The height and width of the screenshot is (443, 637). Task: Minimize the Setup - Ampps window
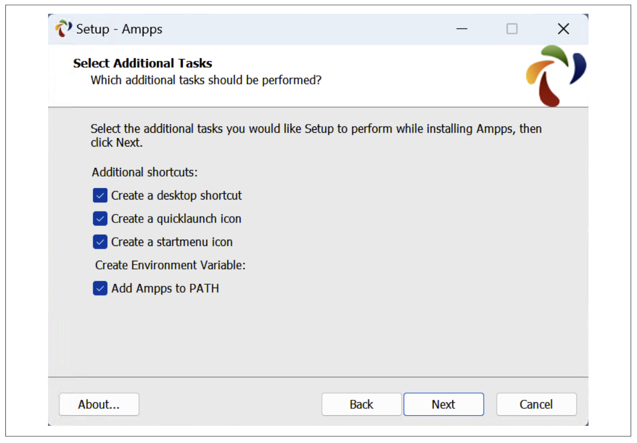(462, 29)
